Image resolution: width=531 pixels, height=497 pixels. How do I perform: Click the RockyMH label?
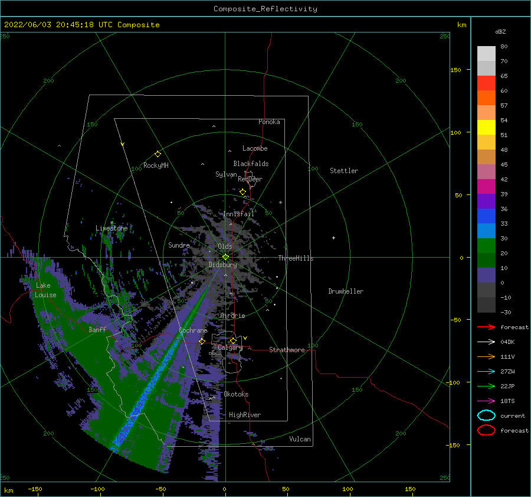click(x=156, y=165)
